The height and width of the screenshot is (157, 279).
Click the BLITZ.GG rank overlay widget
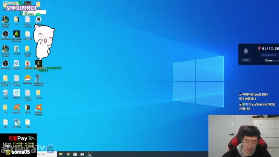click(259, 54)
